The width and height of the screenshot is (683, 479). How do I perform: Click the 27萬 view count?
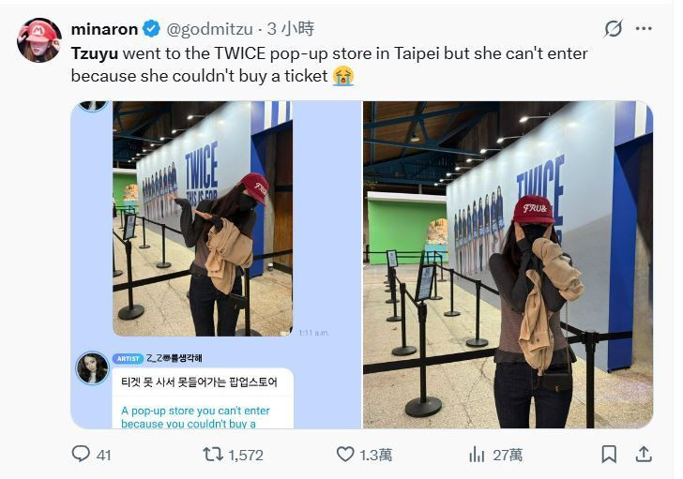point(508,455)
